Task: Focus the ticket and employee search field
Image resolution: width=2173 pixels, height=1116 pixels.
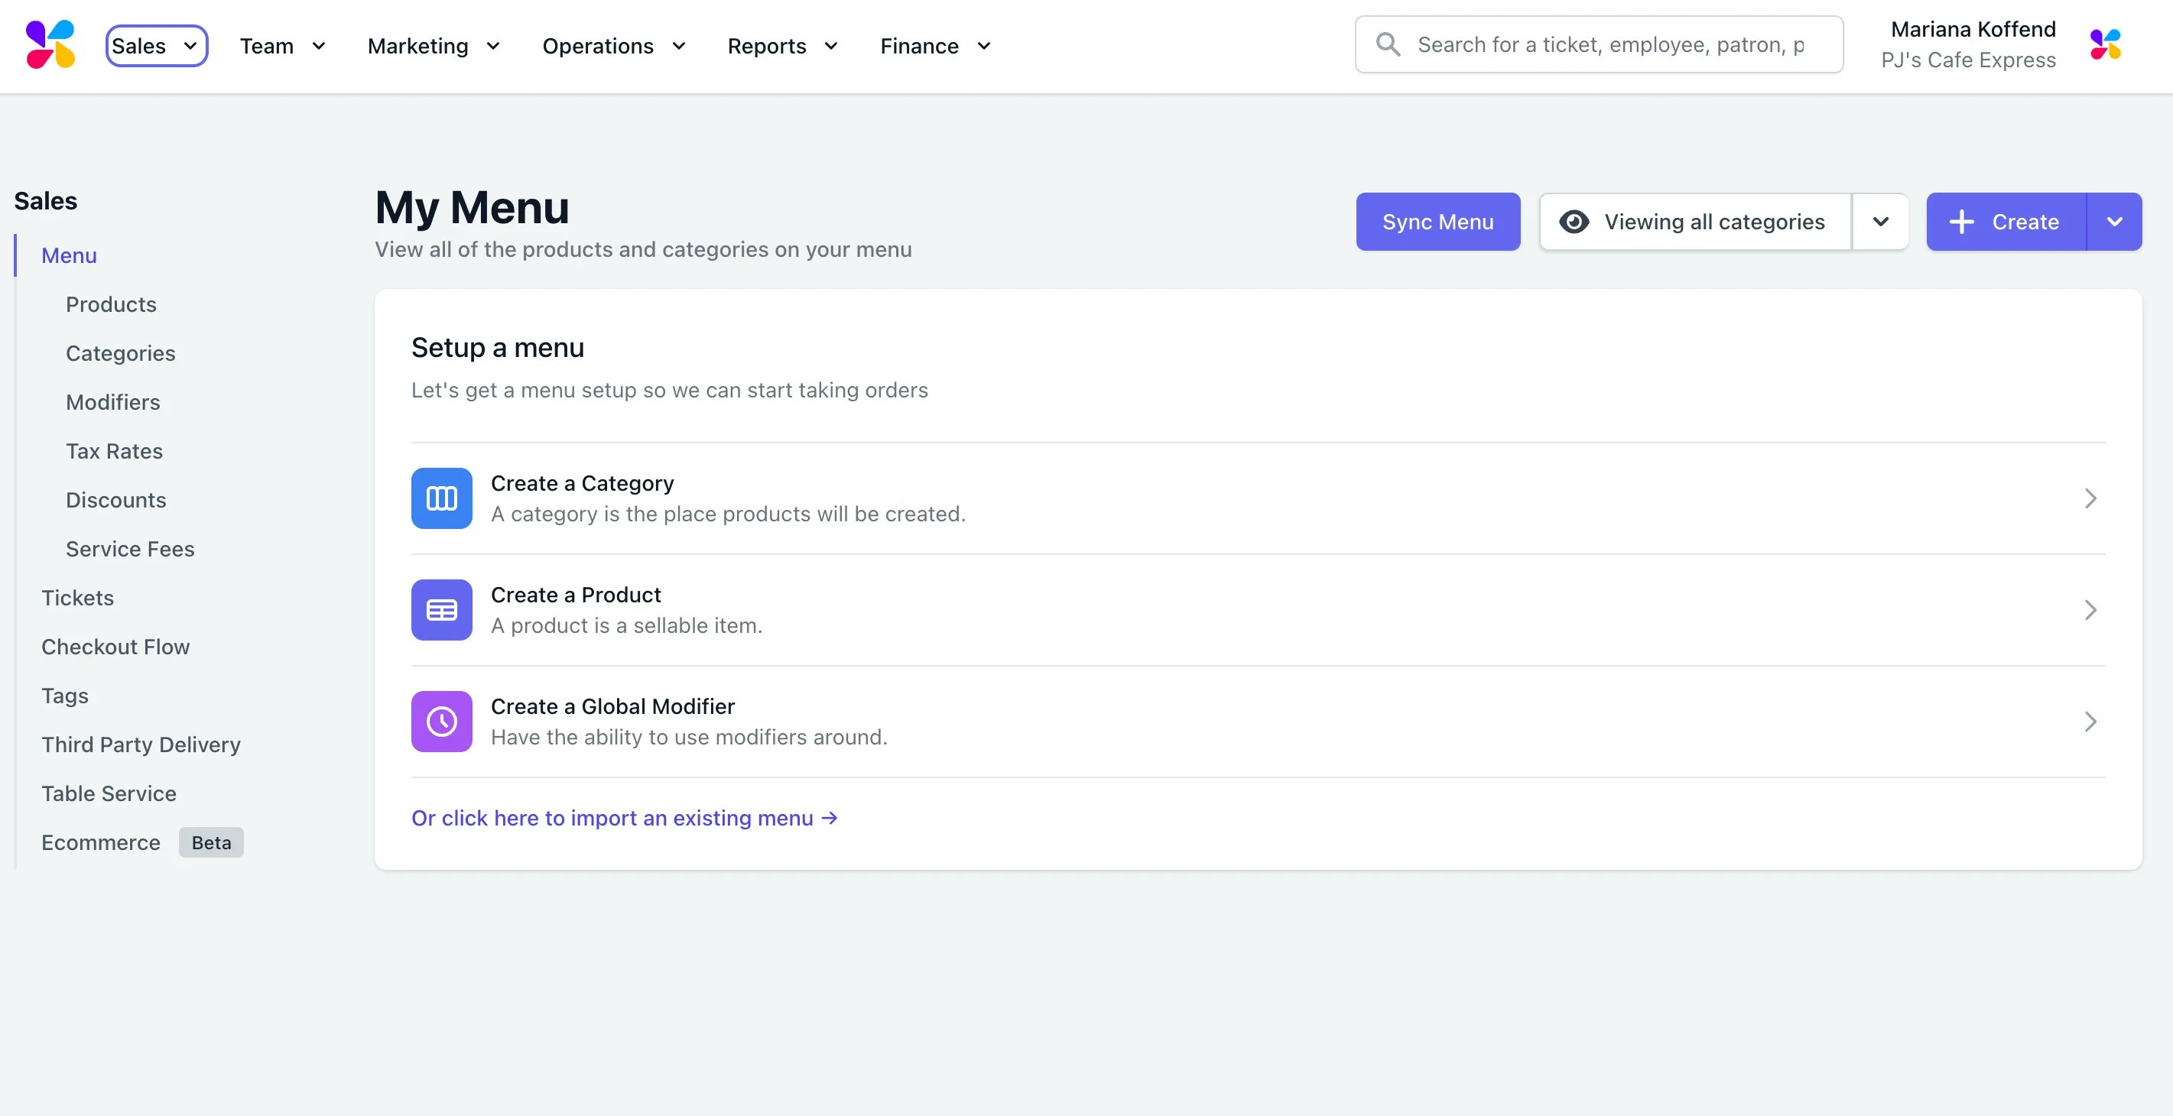Action: (x=1599, y=44)
